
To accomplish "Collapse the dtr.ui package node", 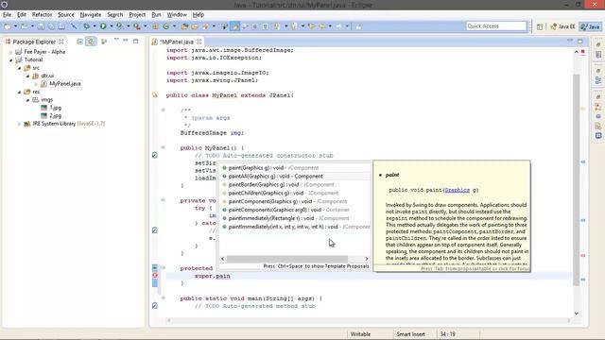I will coord(27,76).
